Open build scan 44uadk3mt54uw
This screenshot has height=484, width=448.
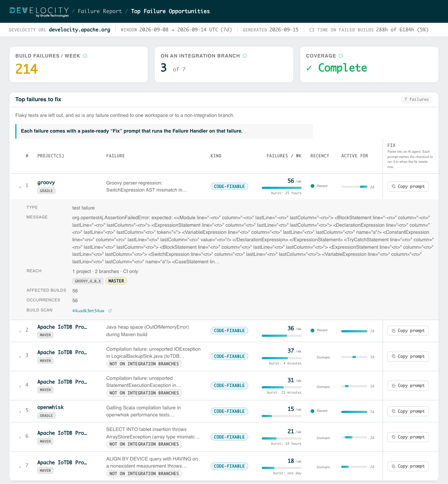(88, 311)
